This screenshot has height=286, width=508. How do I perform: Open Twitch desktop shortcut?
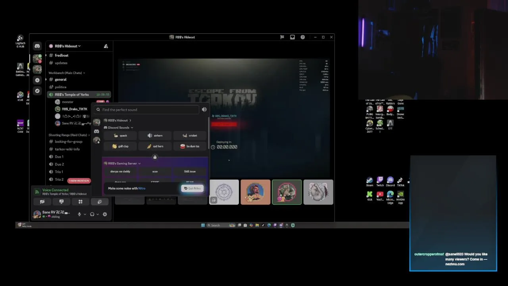(380, 182)
